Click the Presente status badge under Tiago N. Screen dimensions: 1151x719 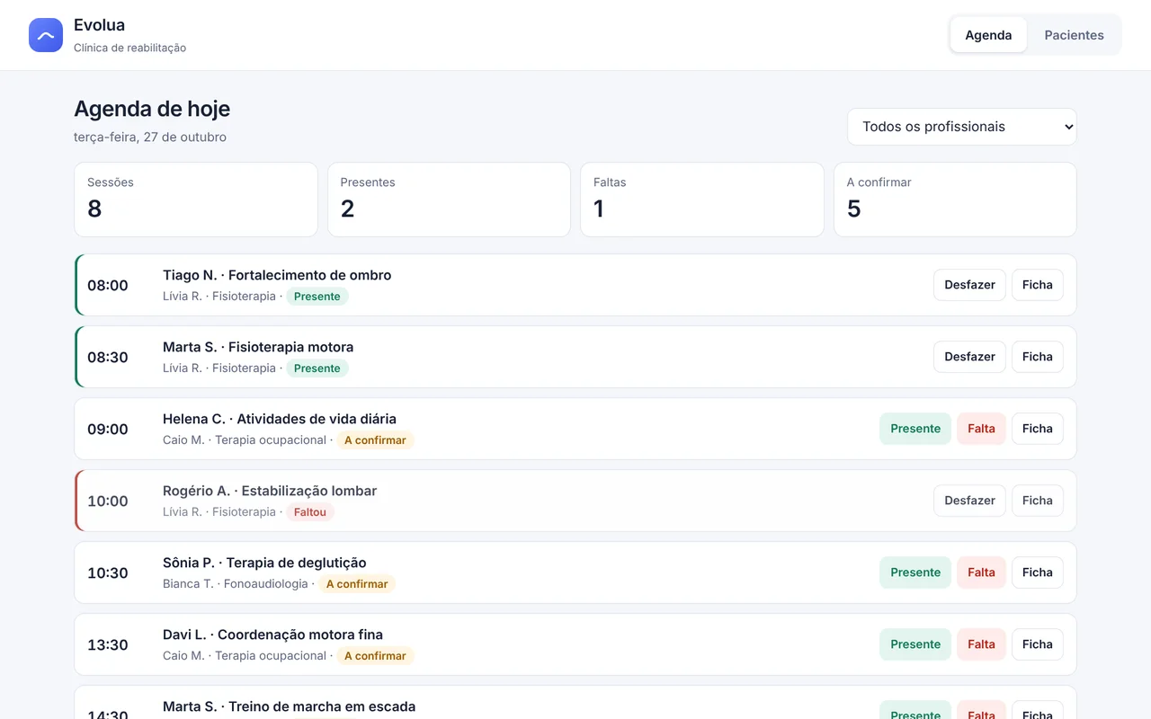[317, 297]
